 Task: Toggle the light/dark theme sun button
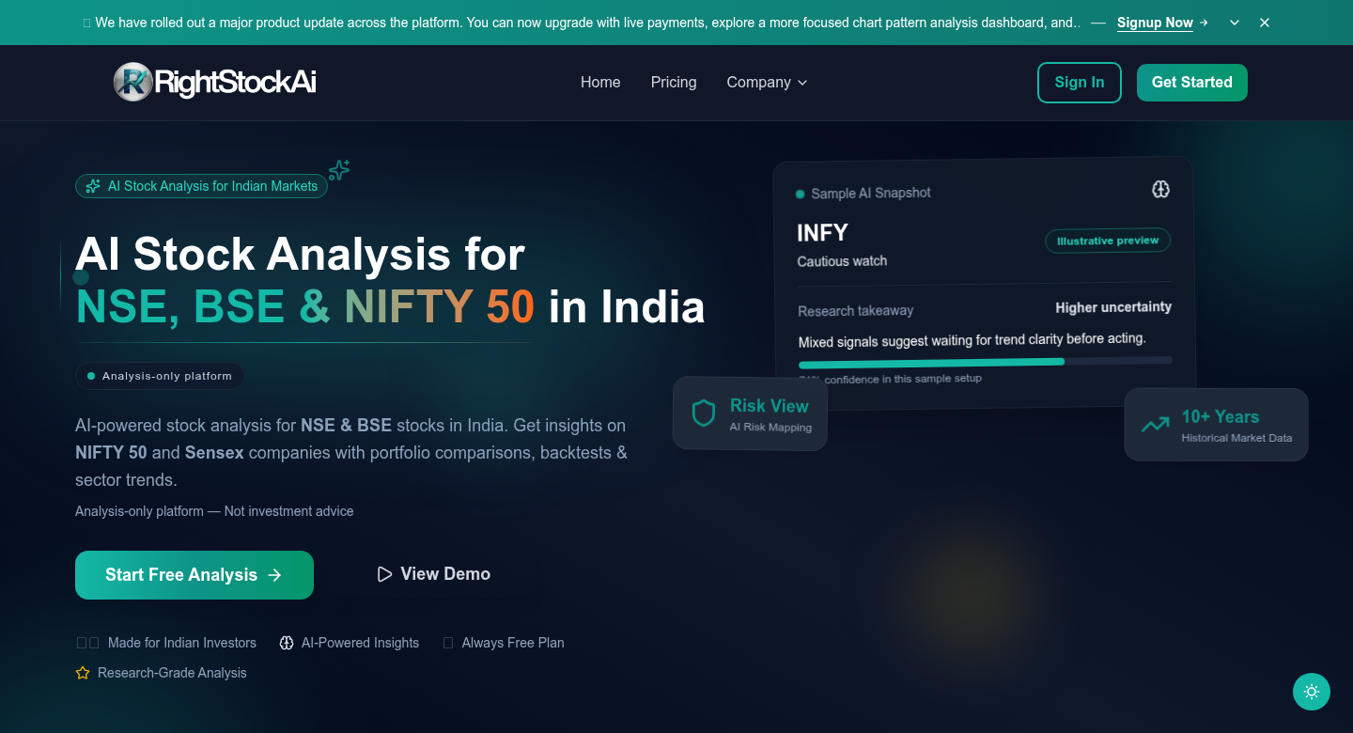1312,692
